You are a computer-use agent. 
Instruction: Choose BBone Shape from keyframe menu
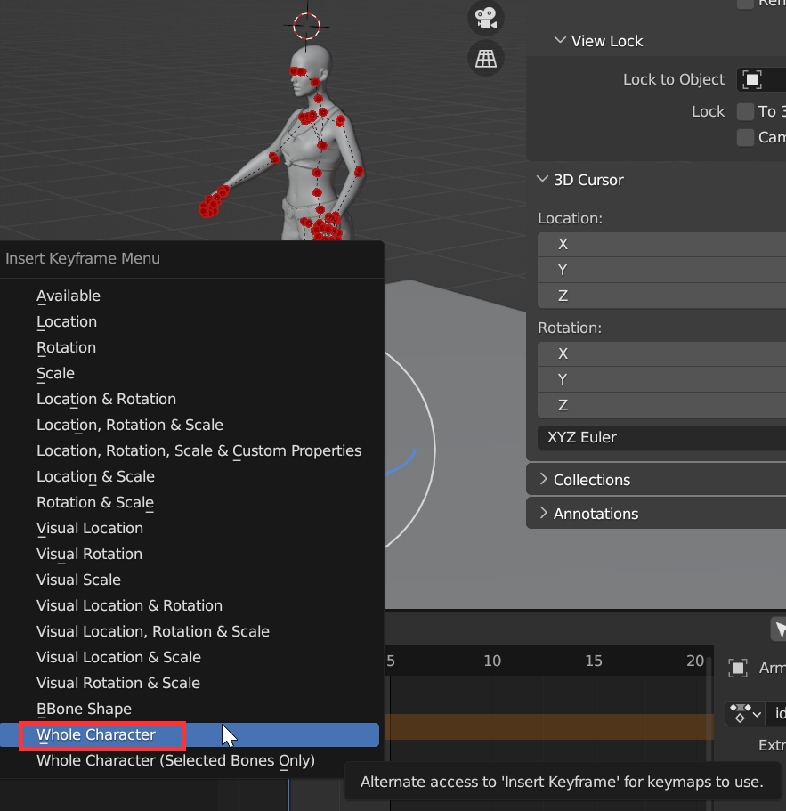pyautogui.click(x=84, y=709)
